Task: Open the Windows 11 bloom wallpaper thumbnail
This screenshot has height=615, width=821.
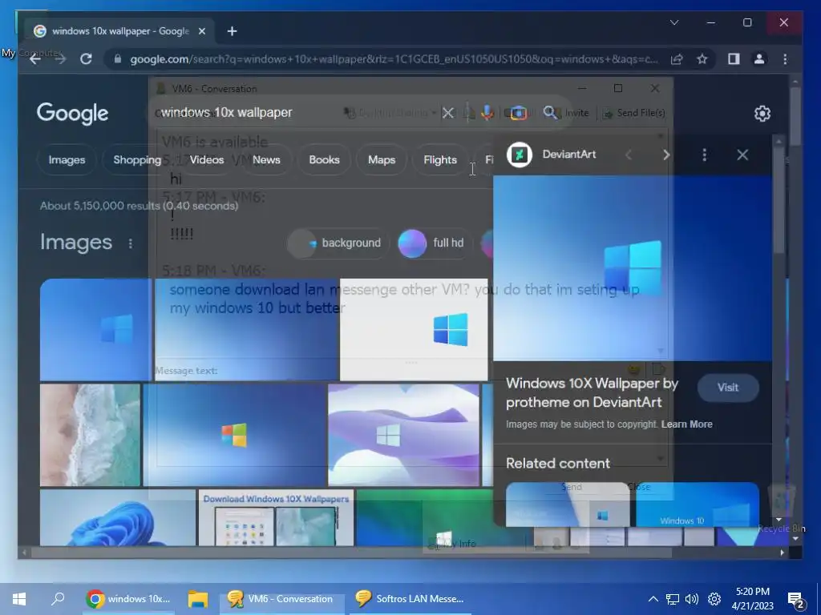Action: pos(118,518)
